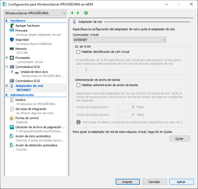Image resolution: width=198 pixels, height=189 pixels.
Task: Select Agregar hardware in the tree
Action: click(x=27, y=26)
